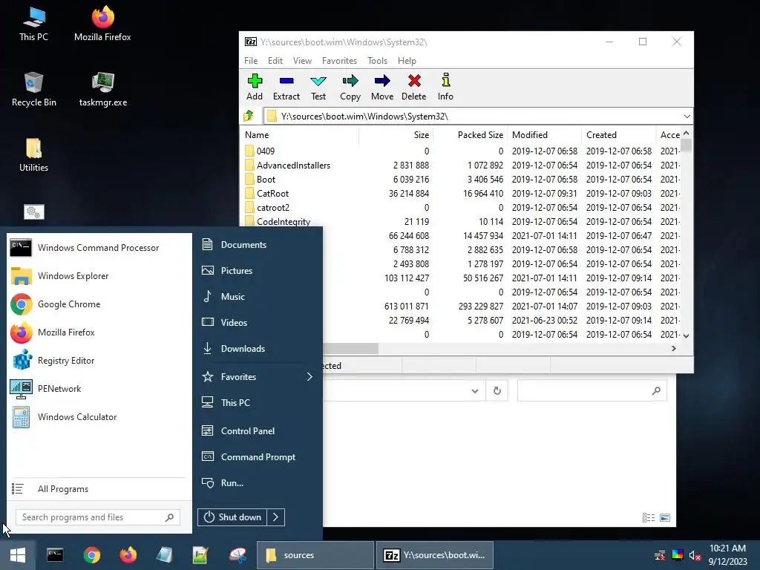Select the 0409 folder row
Viewport: 760px width, 570px height.
[x=460, y=151]
